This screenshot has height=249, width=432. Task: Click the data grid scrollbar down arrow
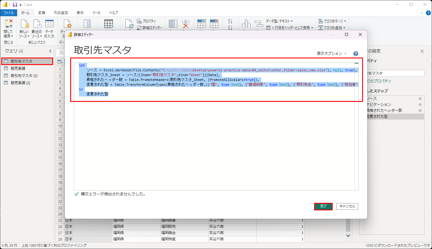click(348, 236)
